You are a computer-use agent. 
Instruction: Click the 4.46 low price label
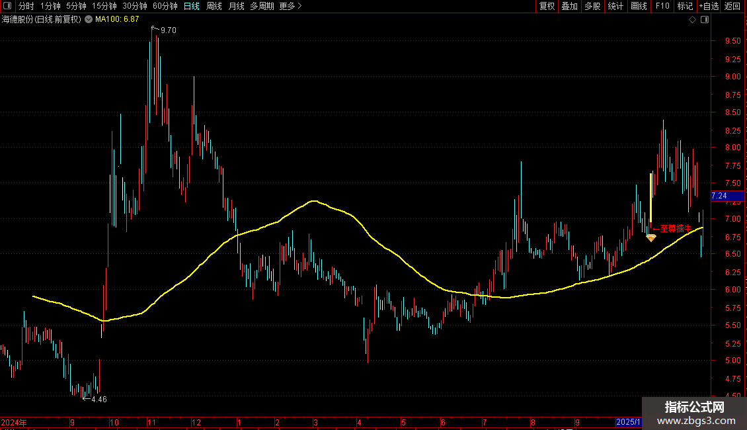(99, 400)
